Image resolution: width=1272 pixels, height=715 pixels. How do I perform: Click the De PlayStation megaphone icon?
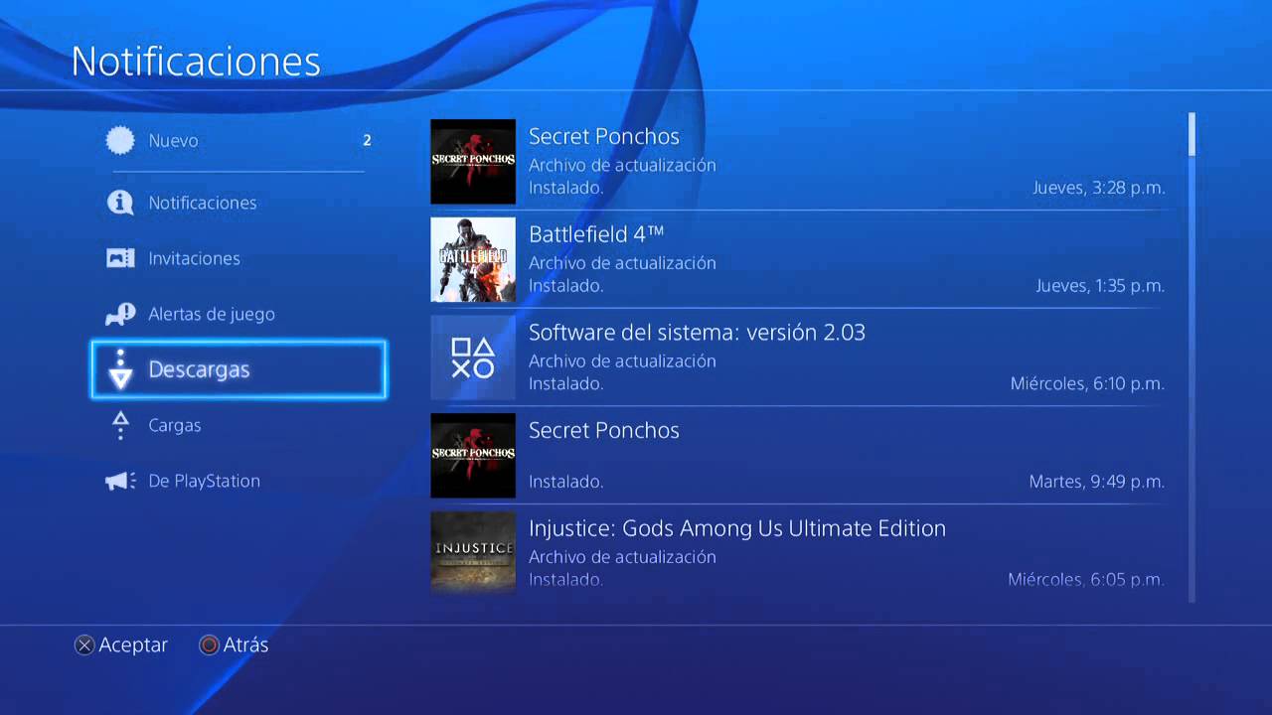120,481
